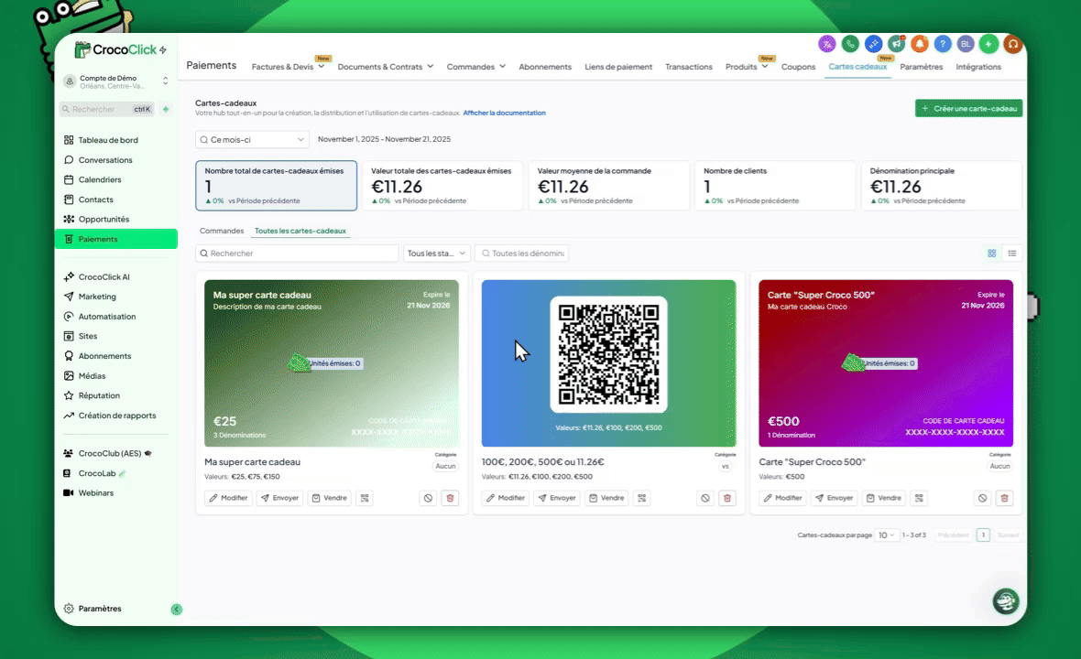Viewport: 1081px width, 659px height.
Task: Switch to grid view layout
Action: click(x=991, y=254)
